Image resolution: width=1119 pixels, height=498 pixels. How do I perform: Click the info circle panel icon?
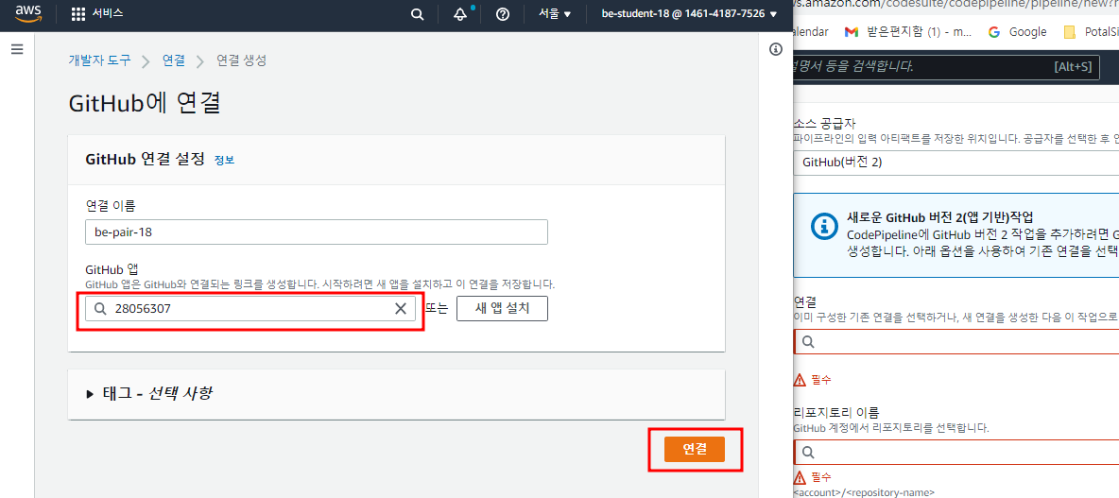pyautogui.click(x=777, y=48)
